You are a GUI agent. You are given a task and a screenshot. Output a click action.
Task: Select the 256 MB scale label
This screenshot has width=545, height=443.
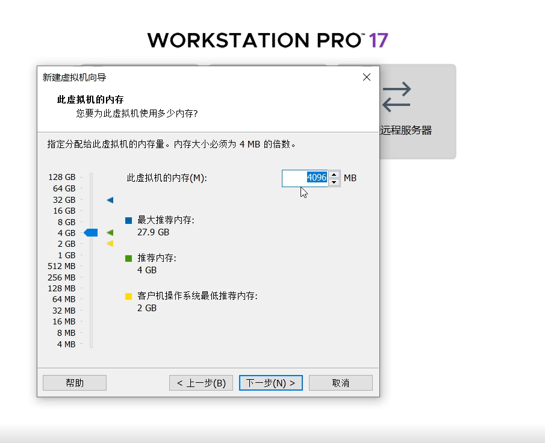61,277
